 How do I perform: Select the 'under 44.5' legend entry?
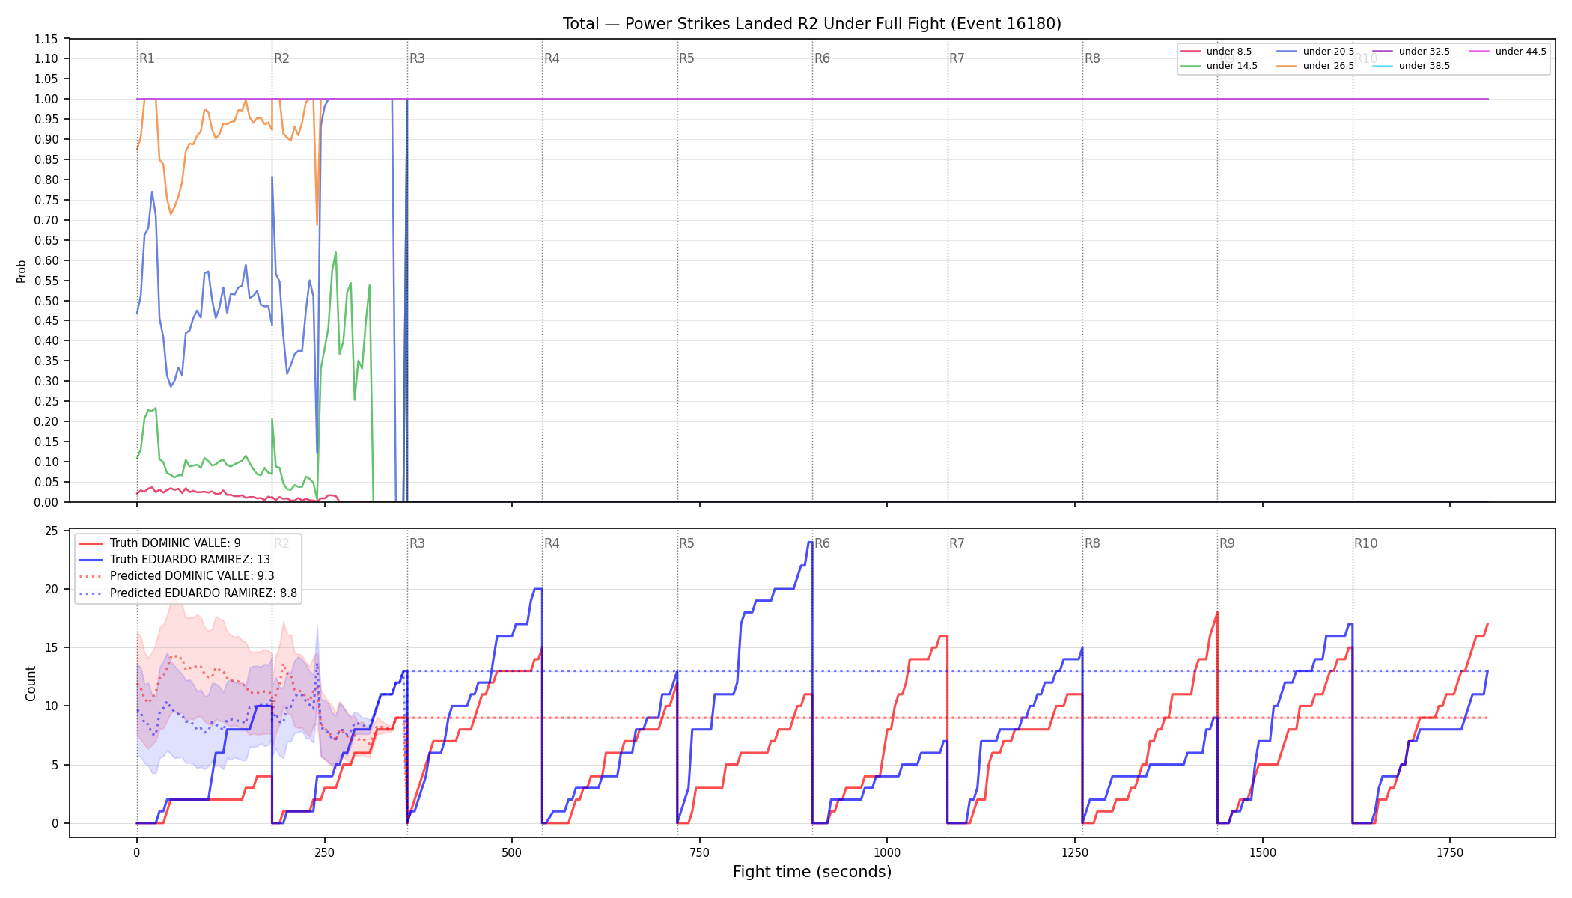click(1508, 52)
